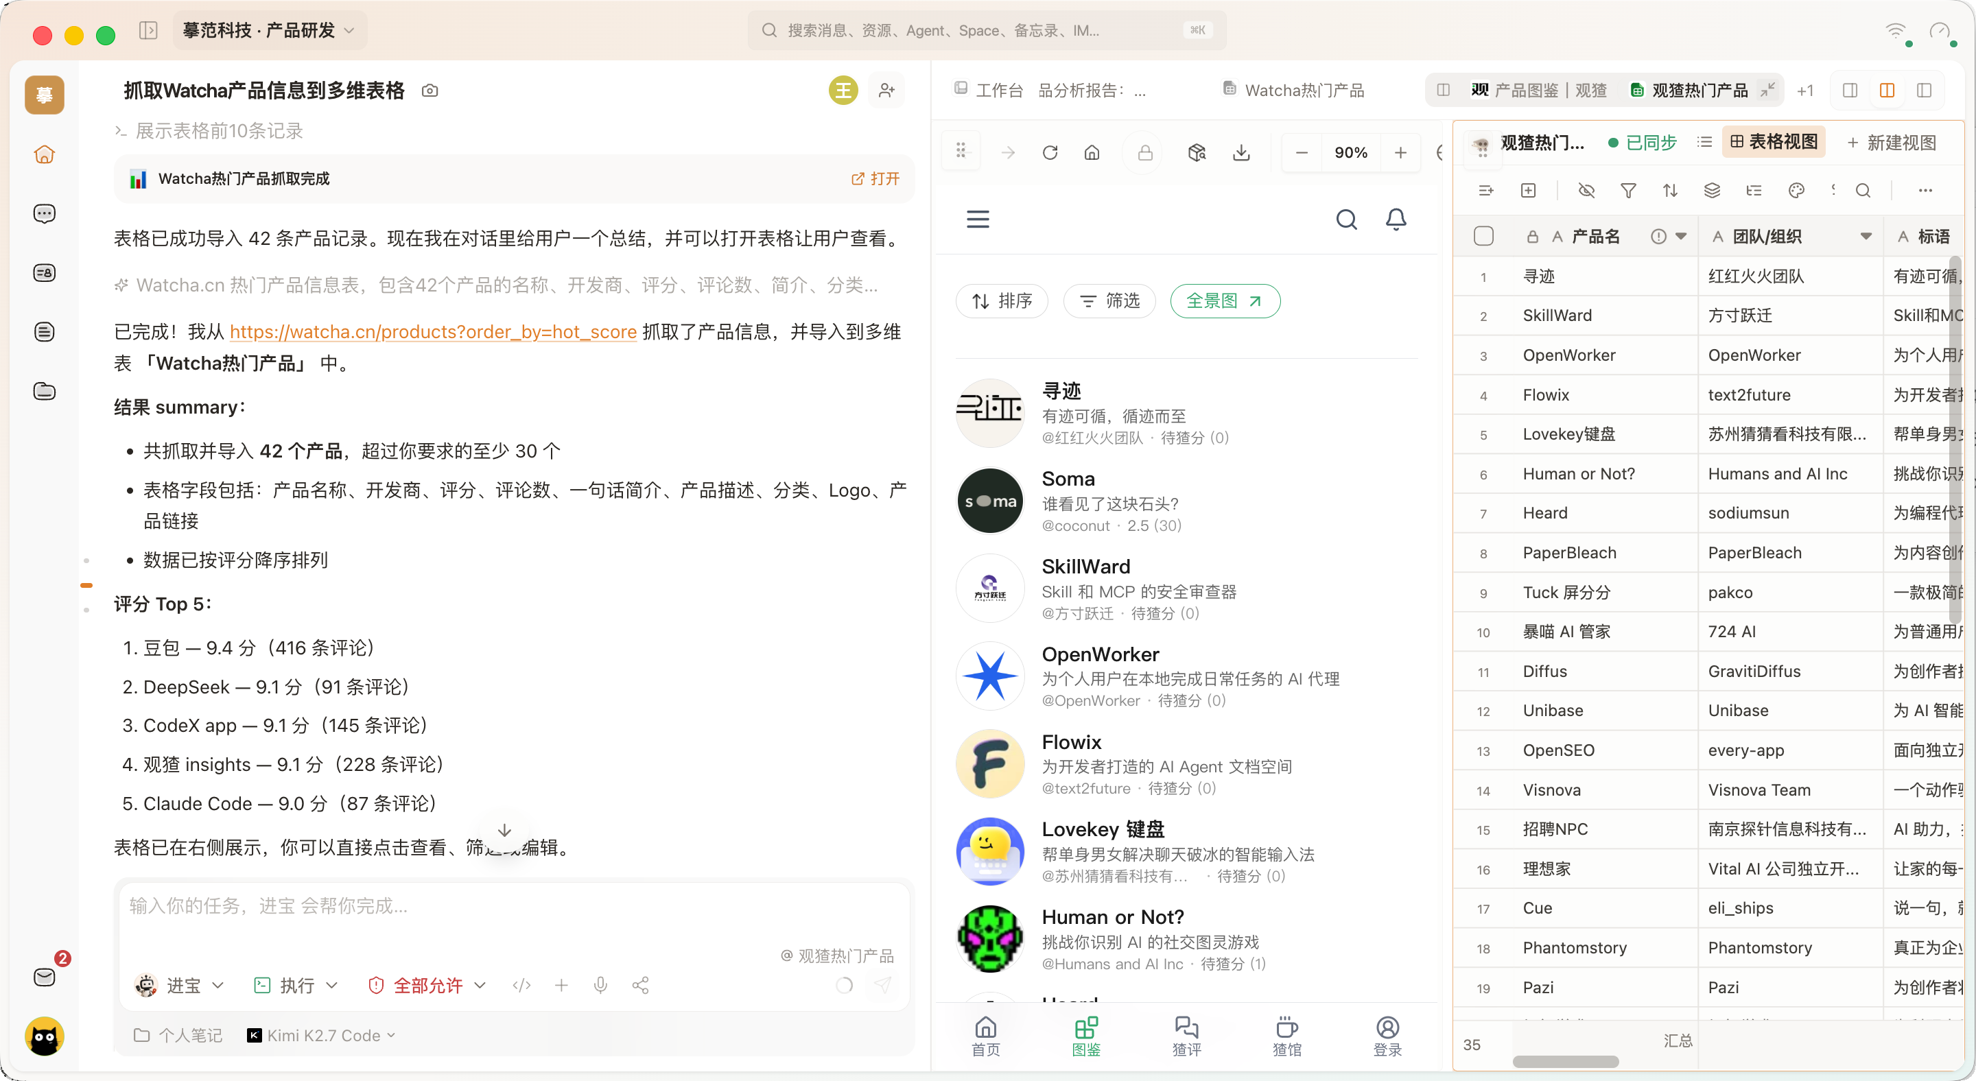Switch to the 观猹热门产品 tab

(1689, 91)
